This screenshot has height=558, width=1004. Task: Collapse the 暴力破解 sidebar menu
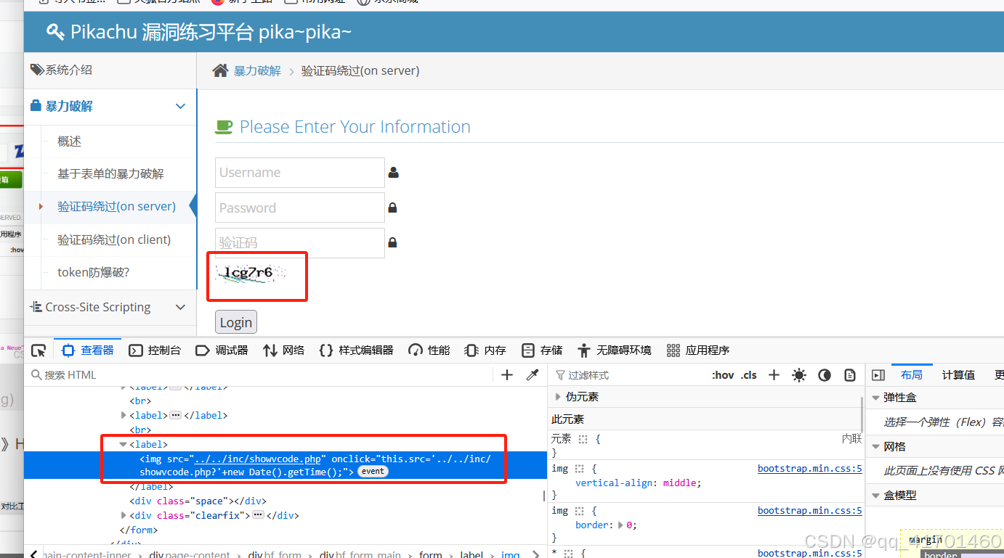pos(110,107)
